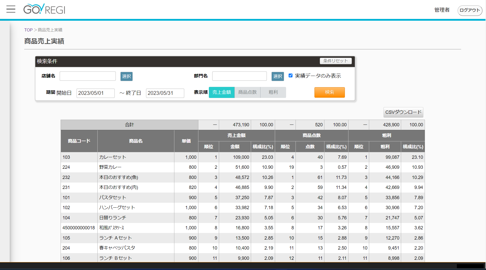
Task: Select product name ハンバーグセット
Action: (x=117, y=208)
